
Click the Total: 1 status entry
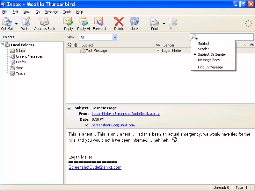(x=242, y=187)
